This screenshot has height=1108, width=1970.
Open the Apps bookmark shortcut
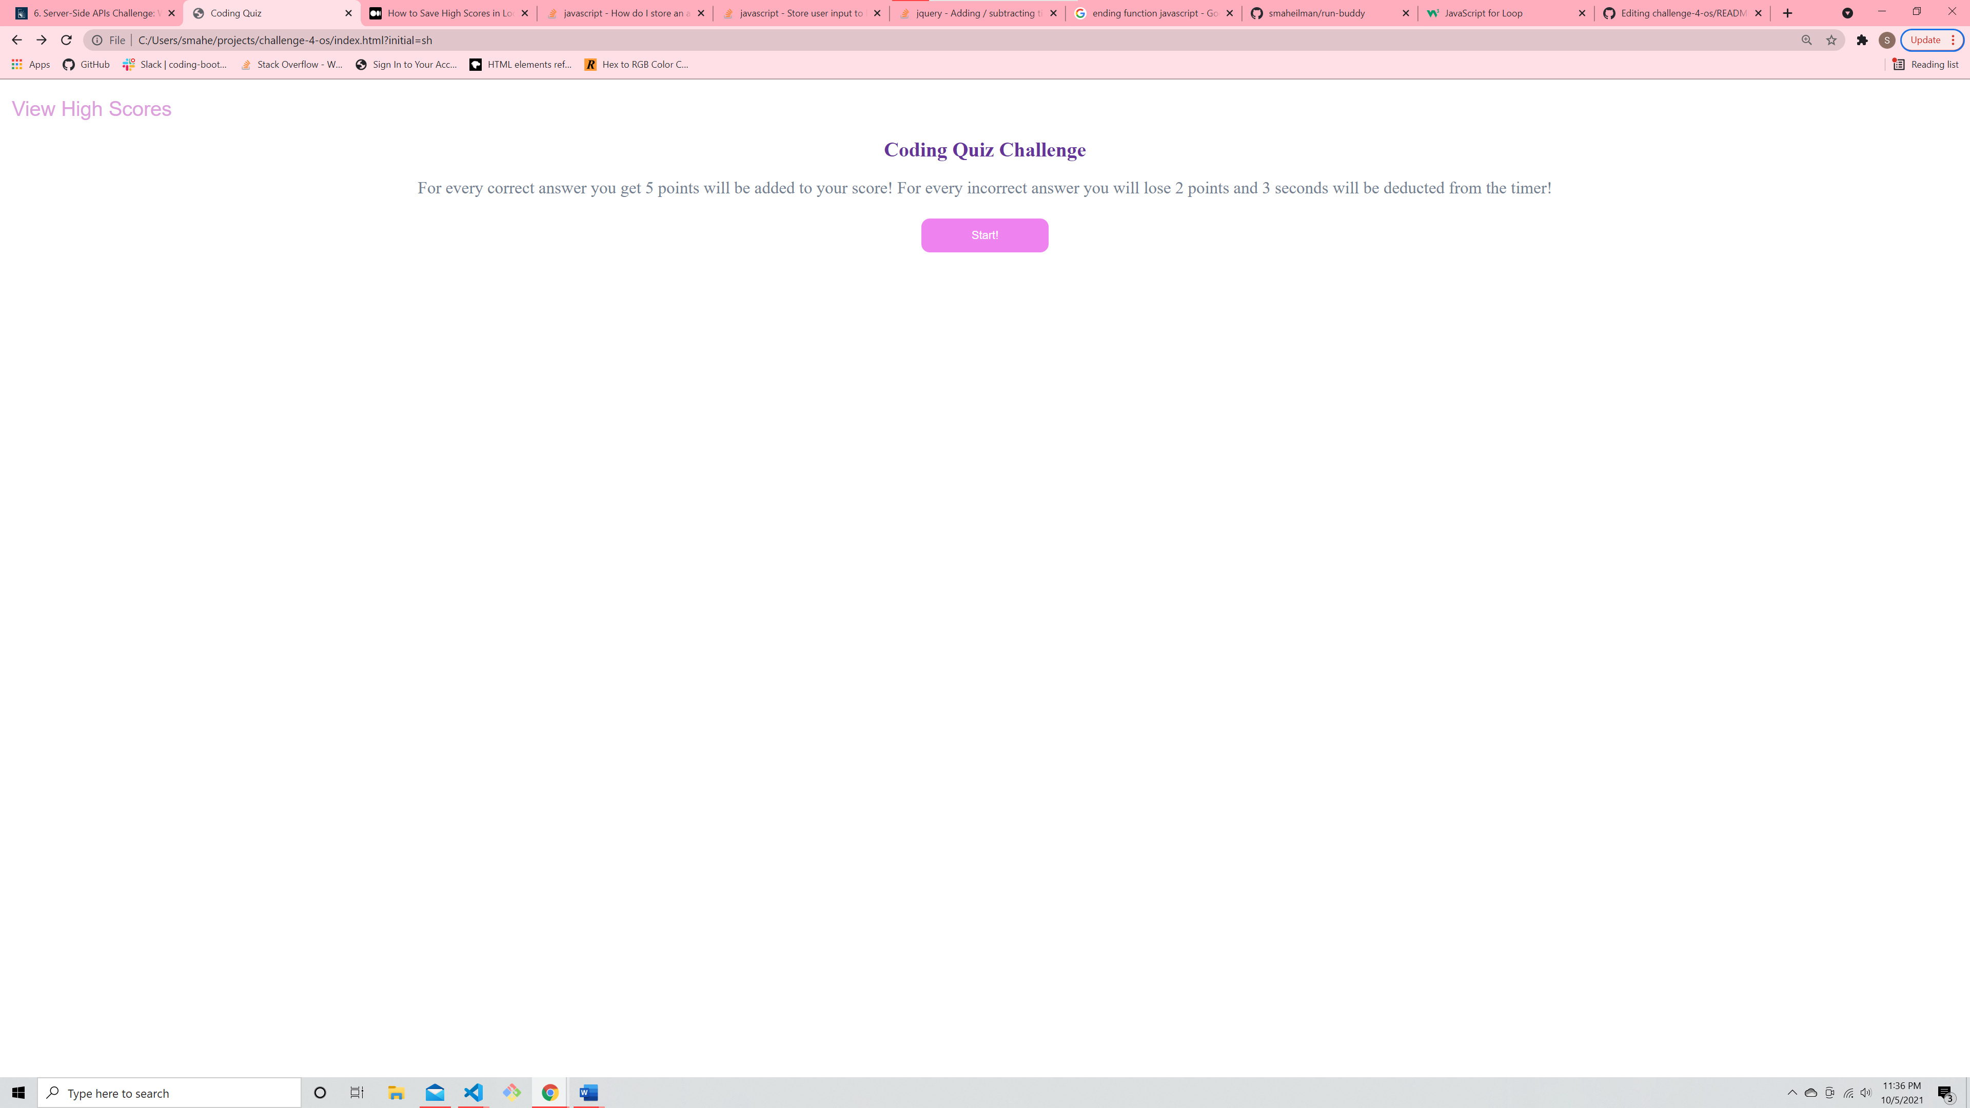pos(31,64)
